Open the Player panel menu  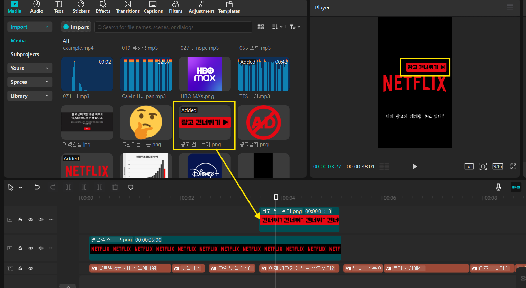(510, 7)
